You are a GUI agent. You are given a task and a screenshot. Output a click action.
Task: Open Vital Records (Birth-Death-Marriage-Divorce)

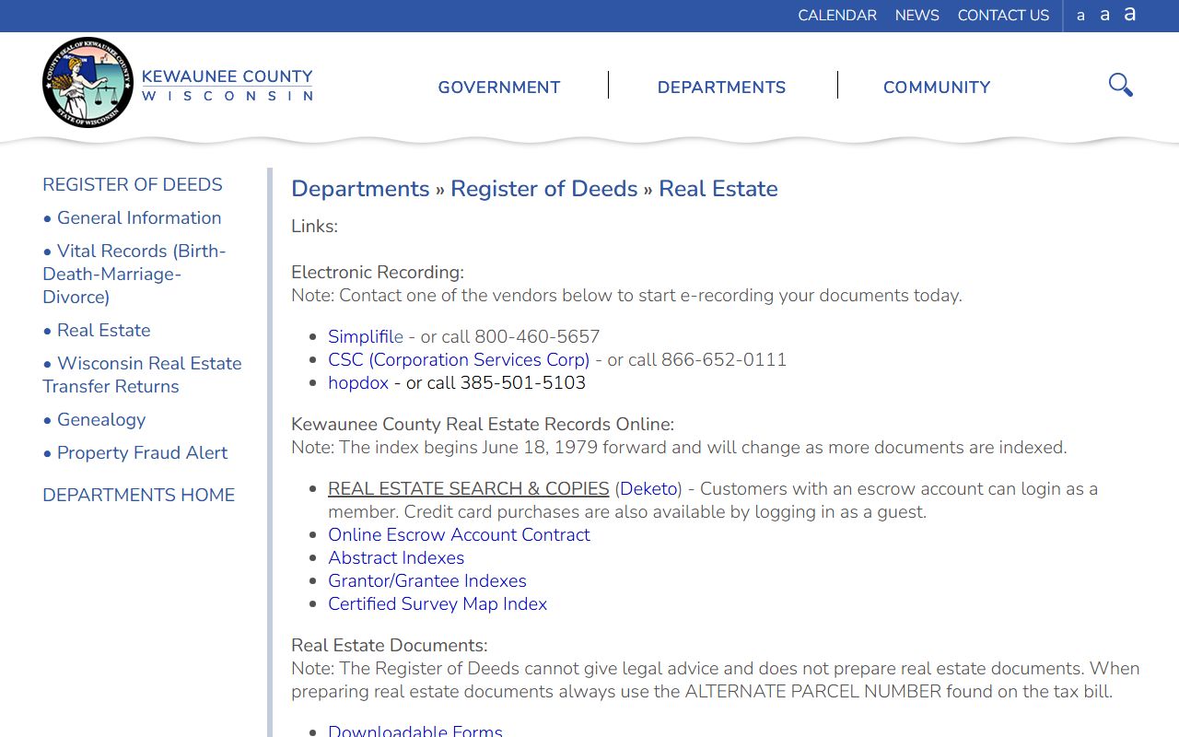coord(134,274)
